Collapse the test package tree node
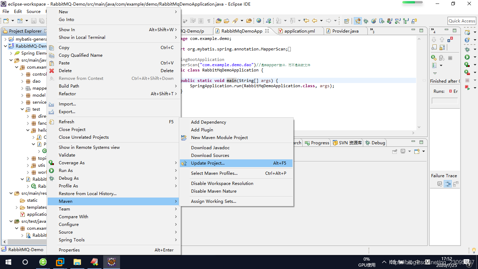The width and height of the screenshot is (478, 269). tap(22, 109)
